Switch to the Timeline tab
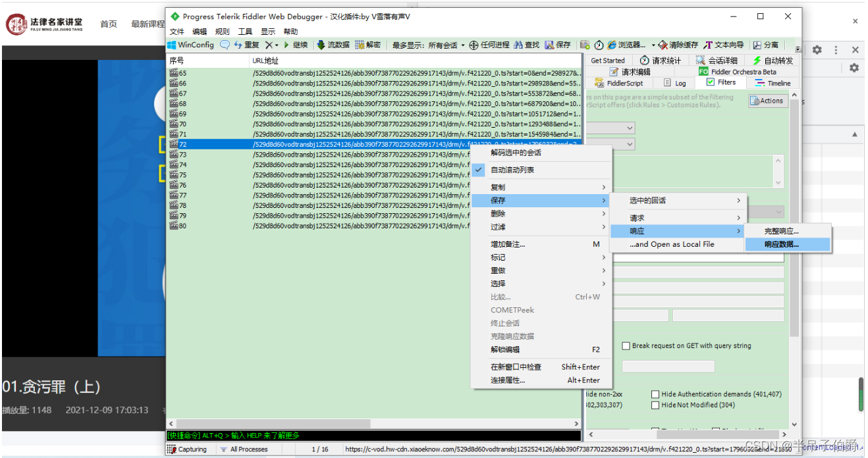 click(773, 83)
